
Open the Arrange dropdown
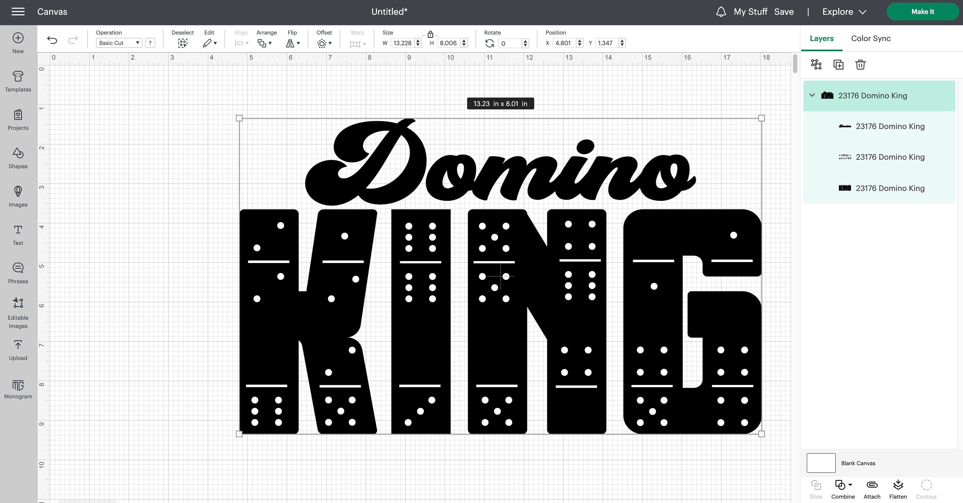265,43
